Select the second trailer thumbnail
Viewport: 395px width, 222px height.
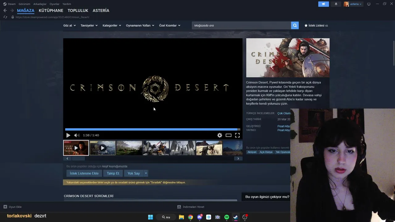102,148
